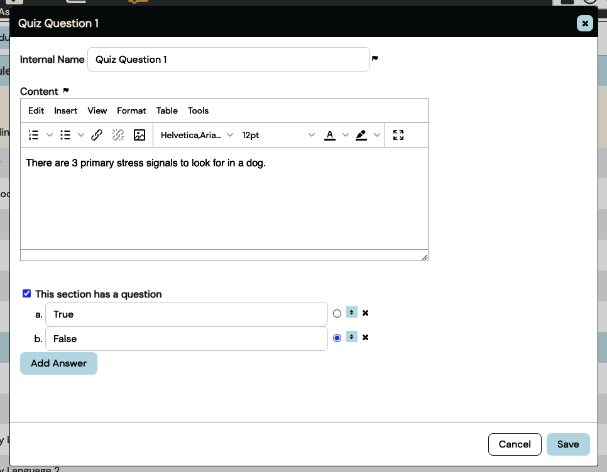Open the Format menu
Viewport: 607px width, 472px height.
point(131,110)
